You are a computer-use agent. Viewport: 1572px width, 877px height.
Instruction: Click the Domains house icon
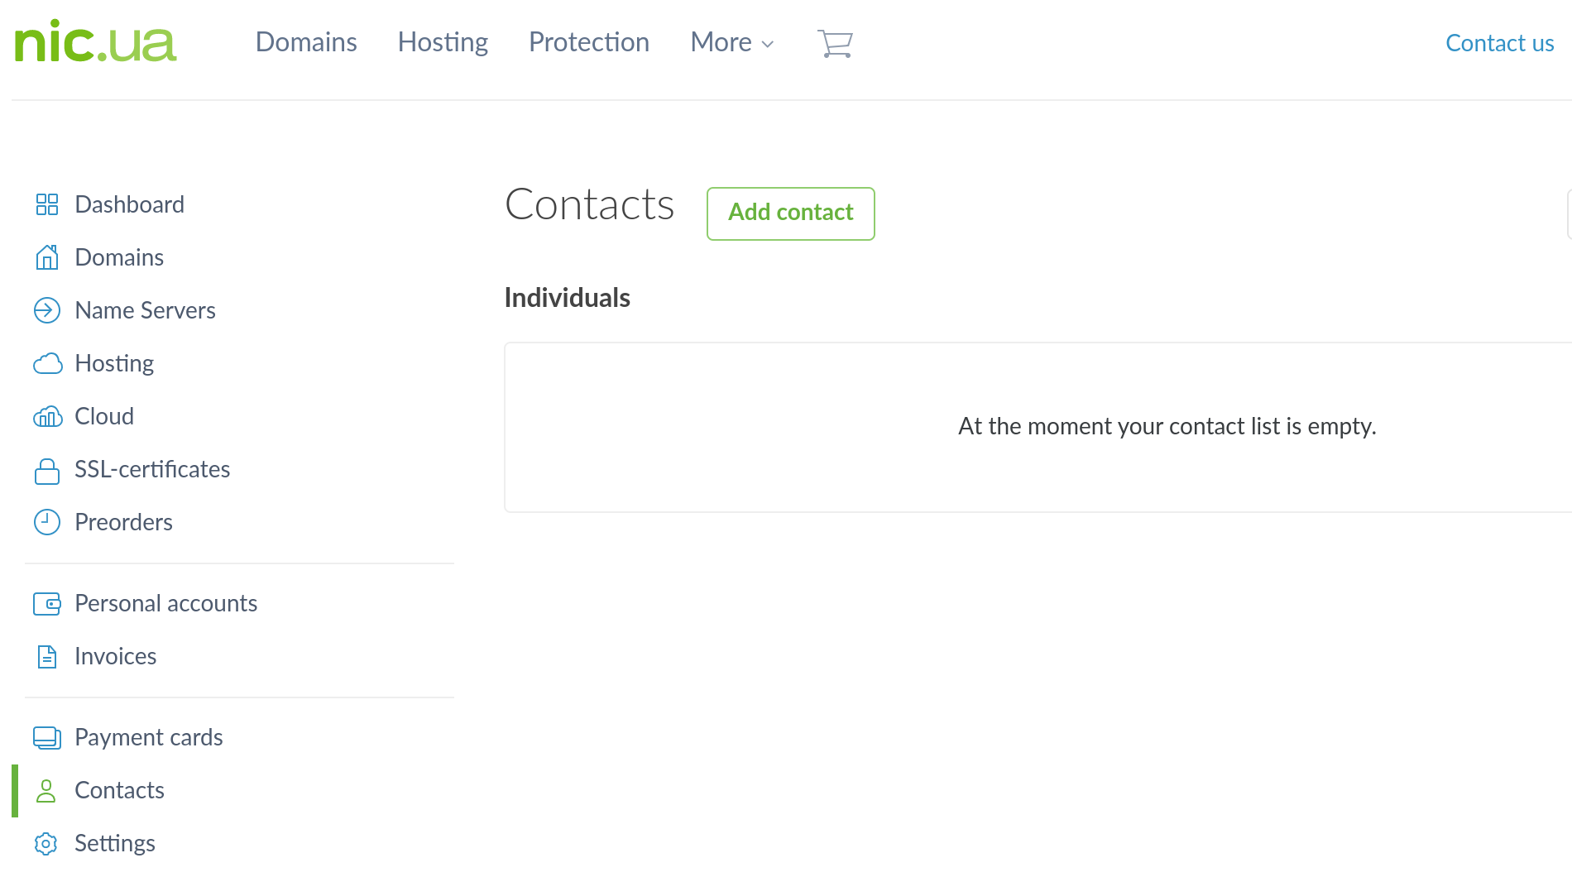click(47, 257)
